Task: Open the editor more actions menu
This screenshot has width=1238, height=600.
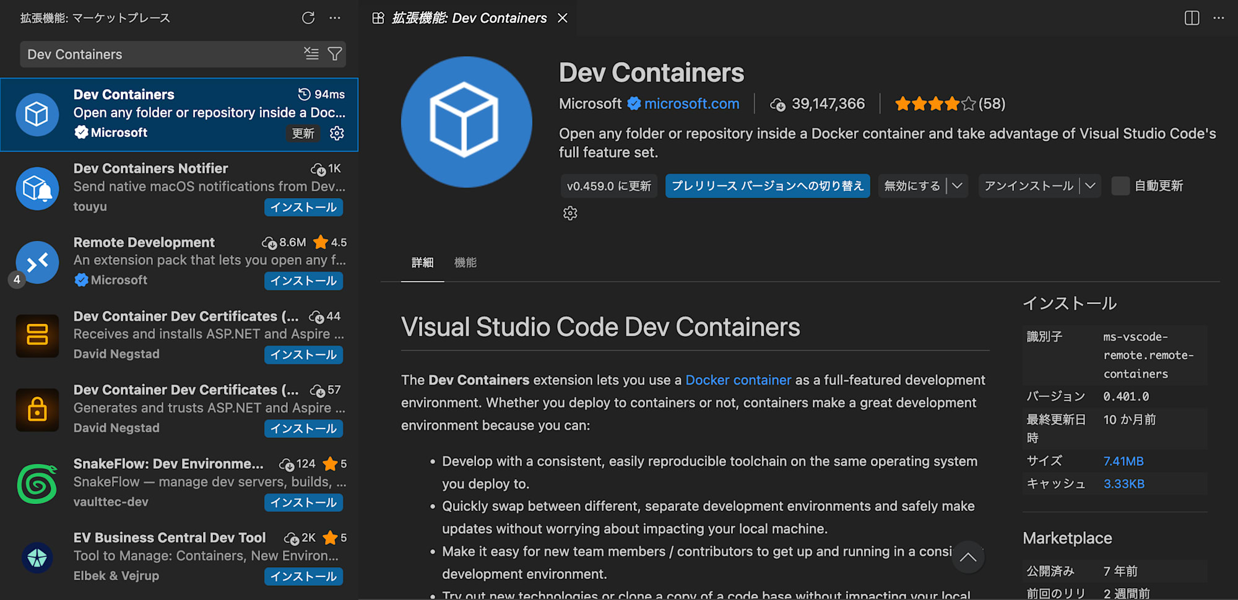Action: click(x=1219, y=18)
